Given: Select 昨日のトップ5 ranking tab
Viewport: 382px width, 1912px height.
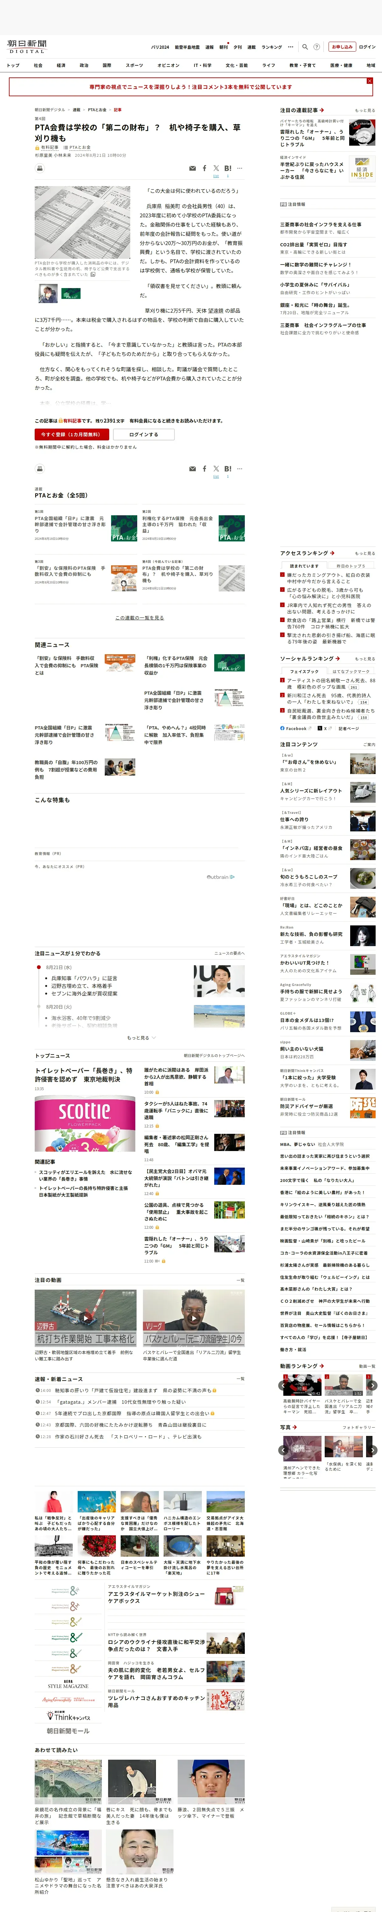Looking at the screenshot, I should point(351,566).
